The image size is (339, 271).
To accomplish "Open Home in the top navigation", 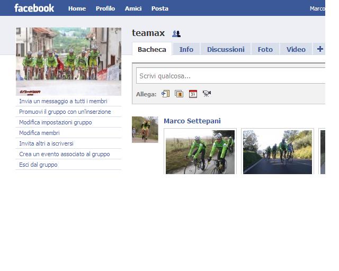I will pos(77,8).
